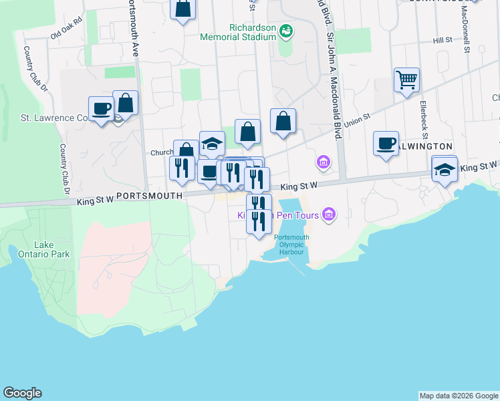Image resolution: width=500 pixels, height=401 pixels.
Task: Click the Richardson Memorial Stadium label
Action: (238, 32)
